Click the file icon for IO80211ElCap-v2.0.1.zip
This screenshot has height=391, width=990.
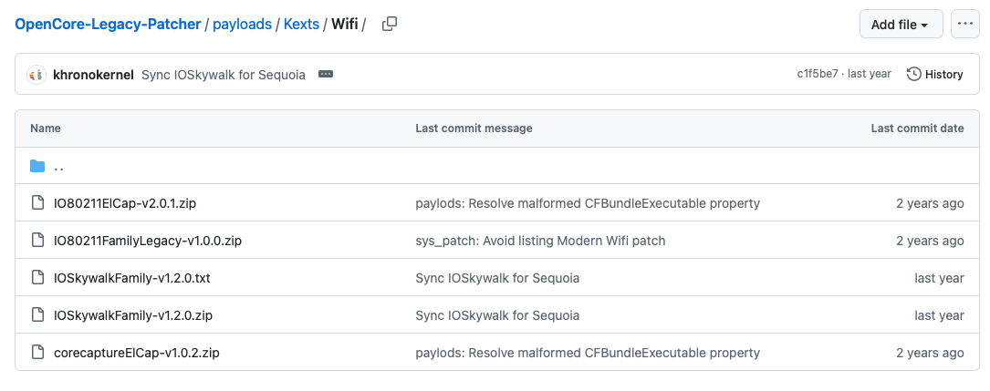click(x=37, y=203)
